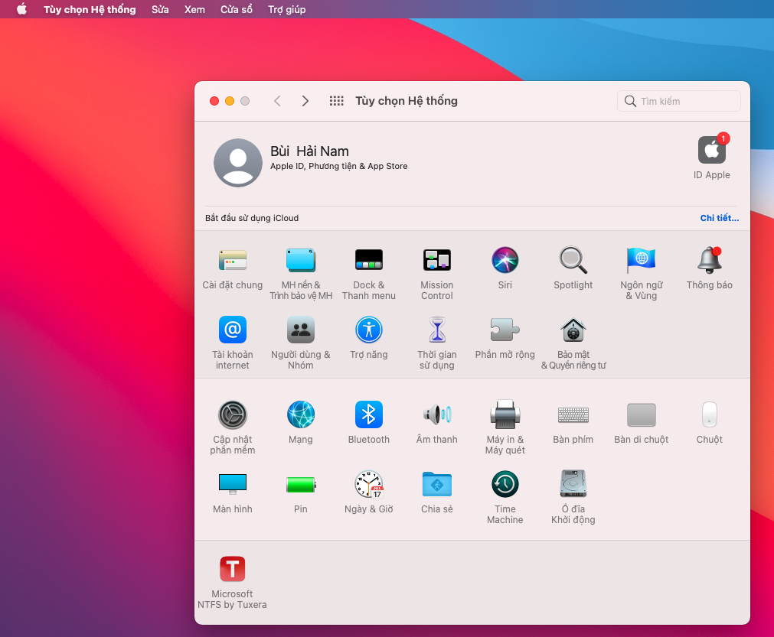Screen dimensions: 774x637
Task: Click the Chi tiết... link
Action: pyautogui.click(x=719, y=218)
